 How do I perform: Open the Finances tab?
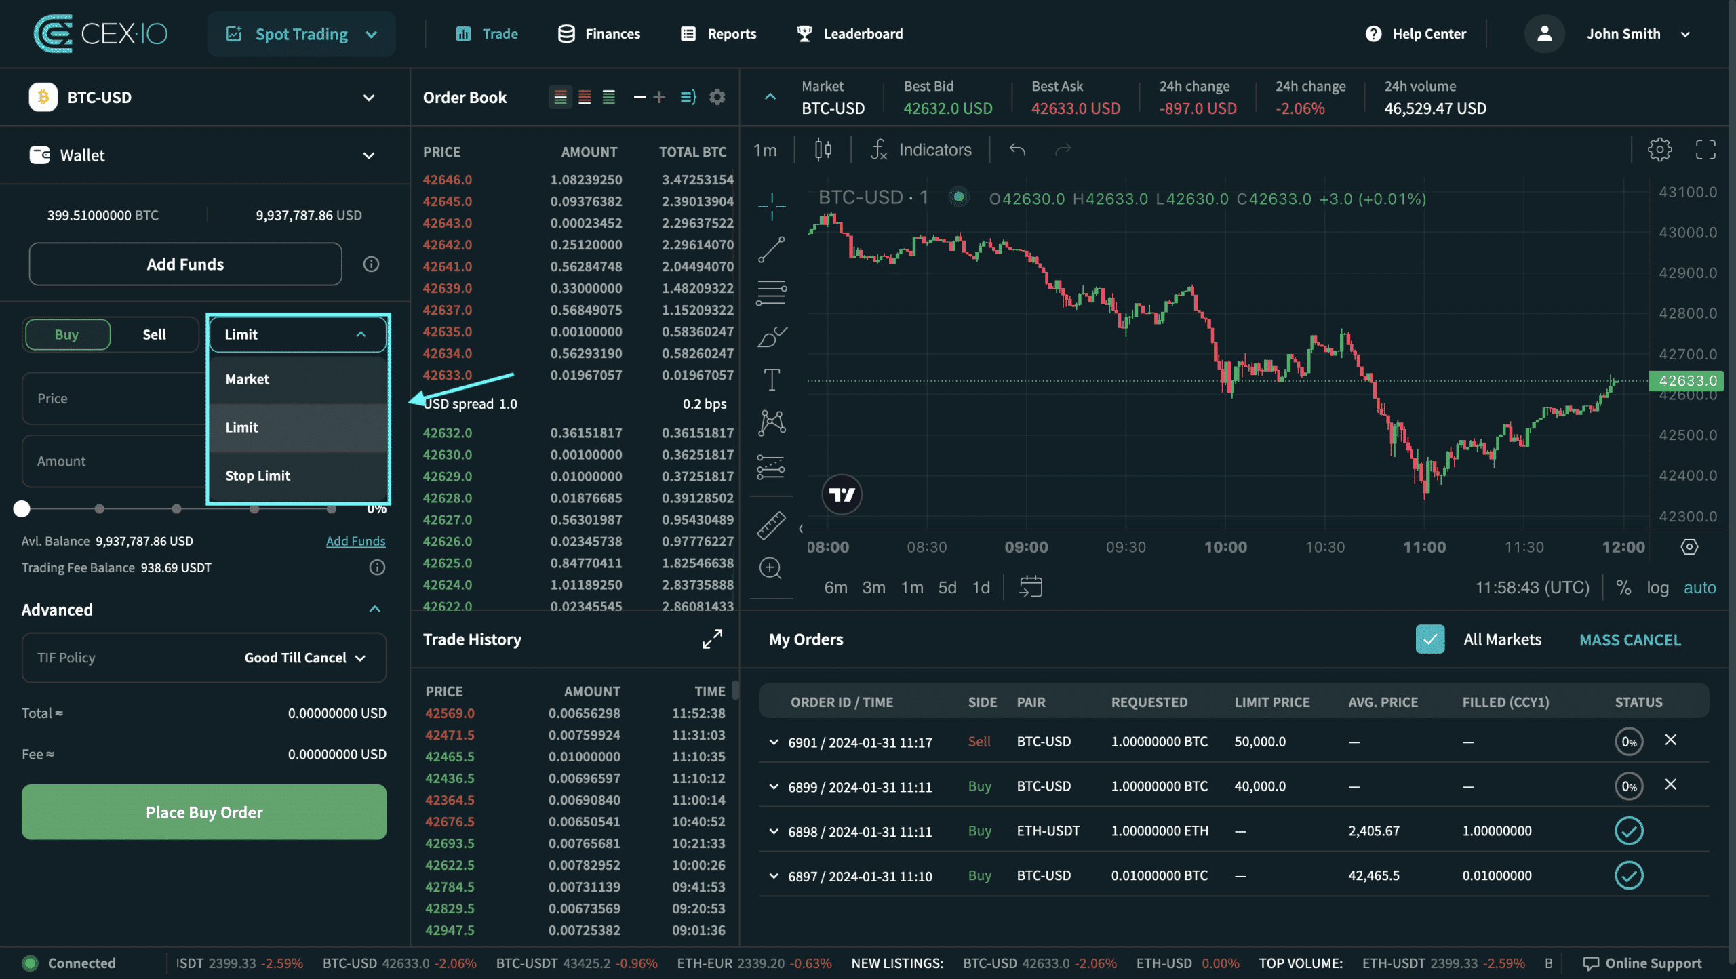click(x=599, y=34)
